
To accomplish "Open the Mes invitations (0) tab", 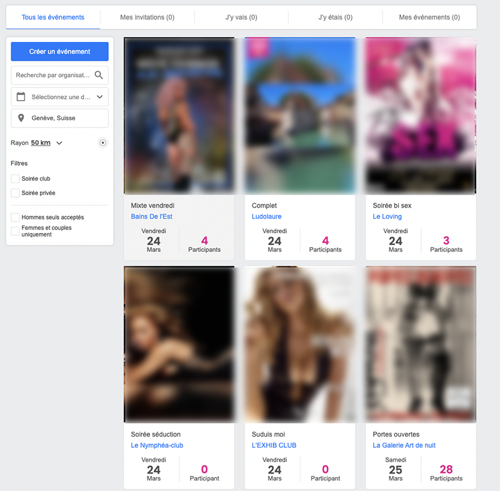I will [147, 18].
